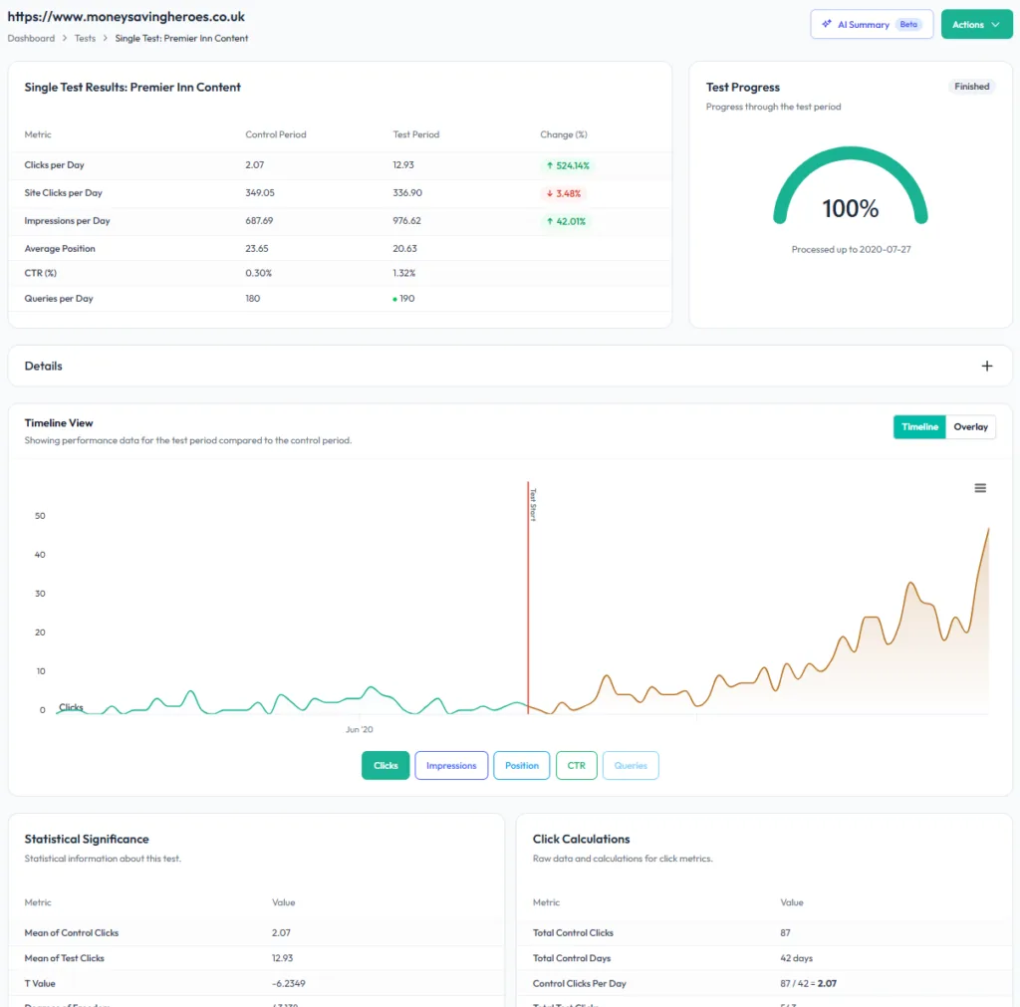Select the Position metric on the chart
The width and height of the screenshot is (1020, 1007).
[x=521, y=765]
